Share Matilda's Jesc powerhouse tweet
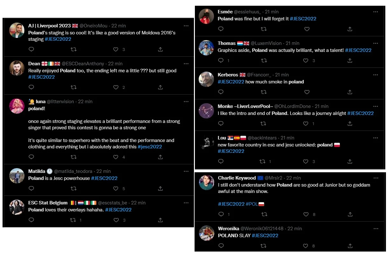Viewport: 392px width, 256px height. 160,188
